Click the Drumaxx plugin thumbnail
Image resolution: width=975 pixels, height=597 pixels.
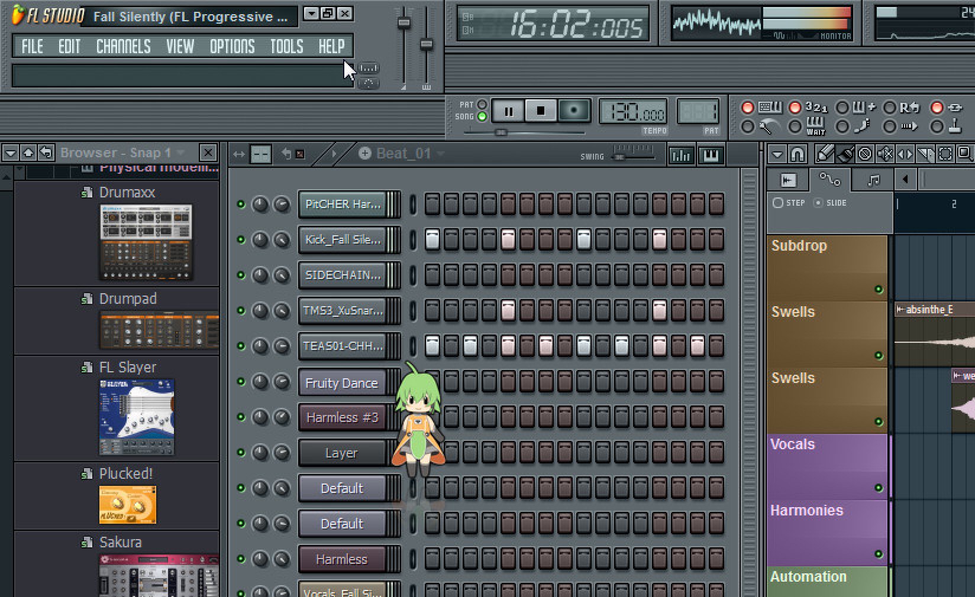point(146,242)
